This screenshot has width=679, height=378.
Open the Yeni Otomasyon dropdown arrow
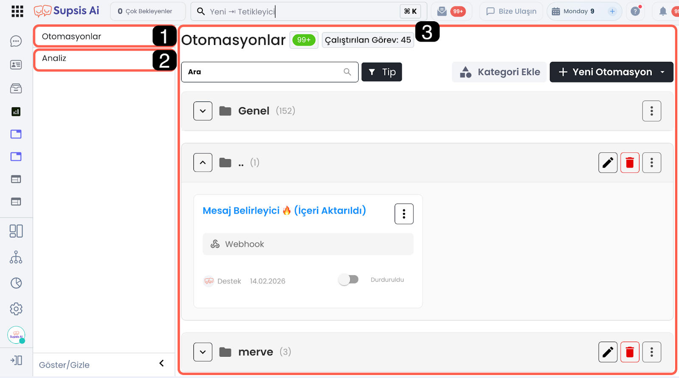(662, 72)
